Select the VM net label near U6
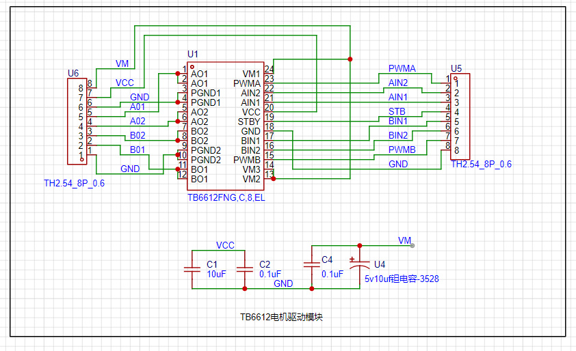The height and width of the screenshot is (351, 576). (122, 64)
